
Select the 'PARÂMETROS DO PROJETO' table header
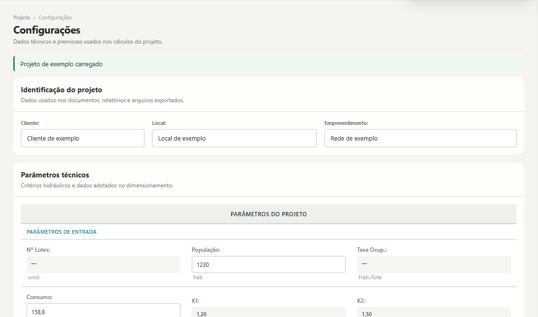[269, 214]
